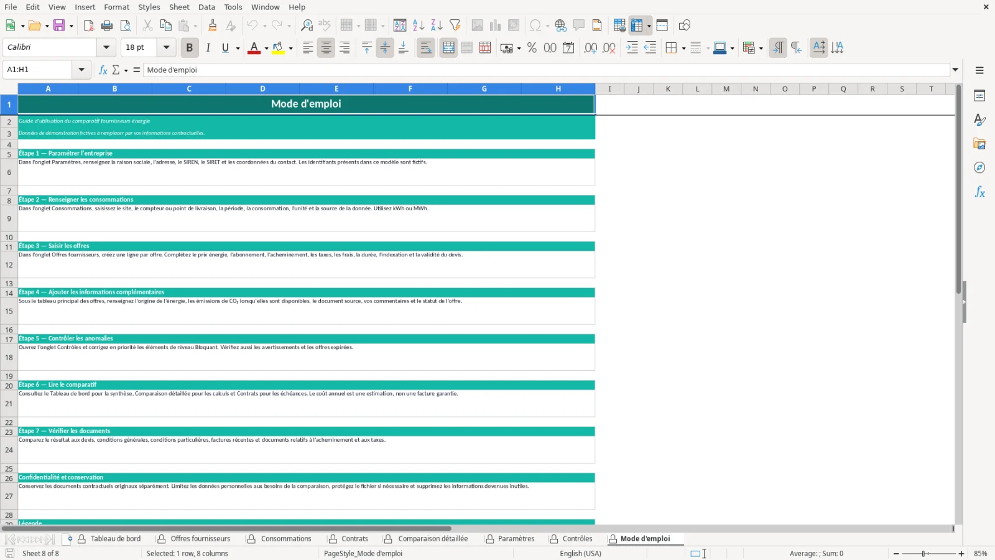
Task: Toggle Center Vertically alignment
Action: (x=385, y=48)
